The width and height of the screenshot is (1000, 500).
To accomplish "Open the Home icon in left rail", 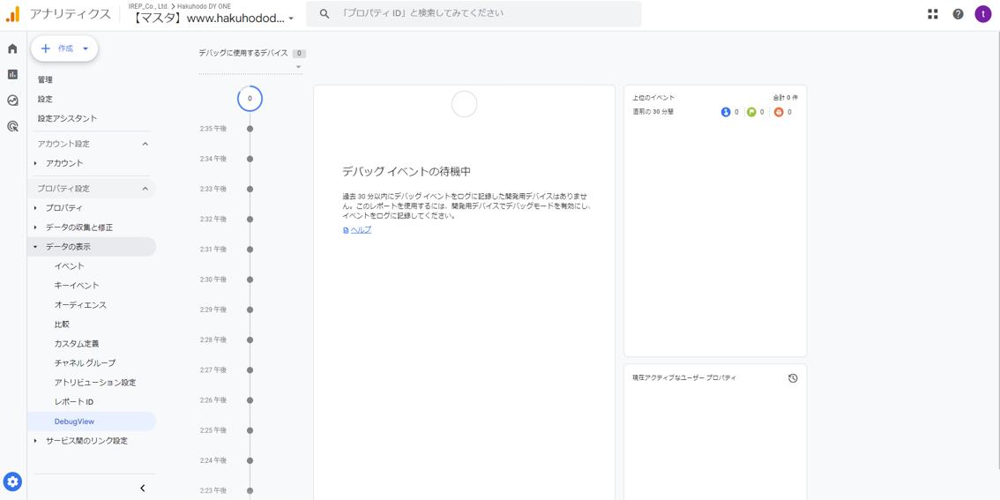I will [12, 49].
